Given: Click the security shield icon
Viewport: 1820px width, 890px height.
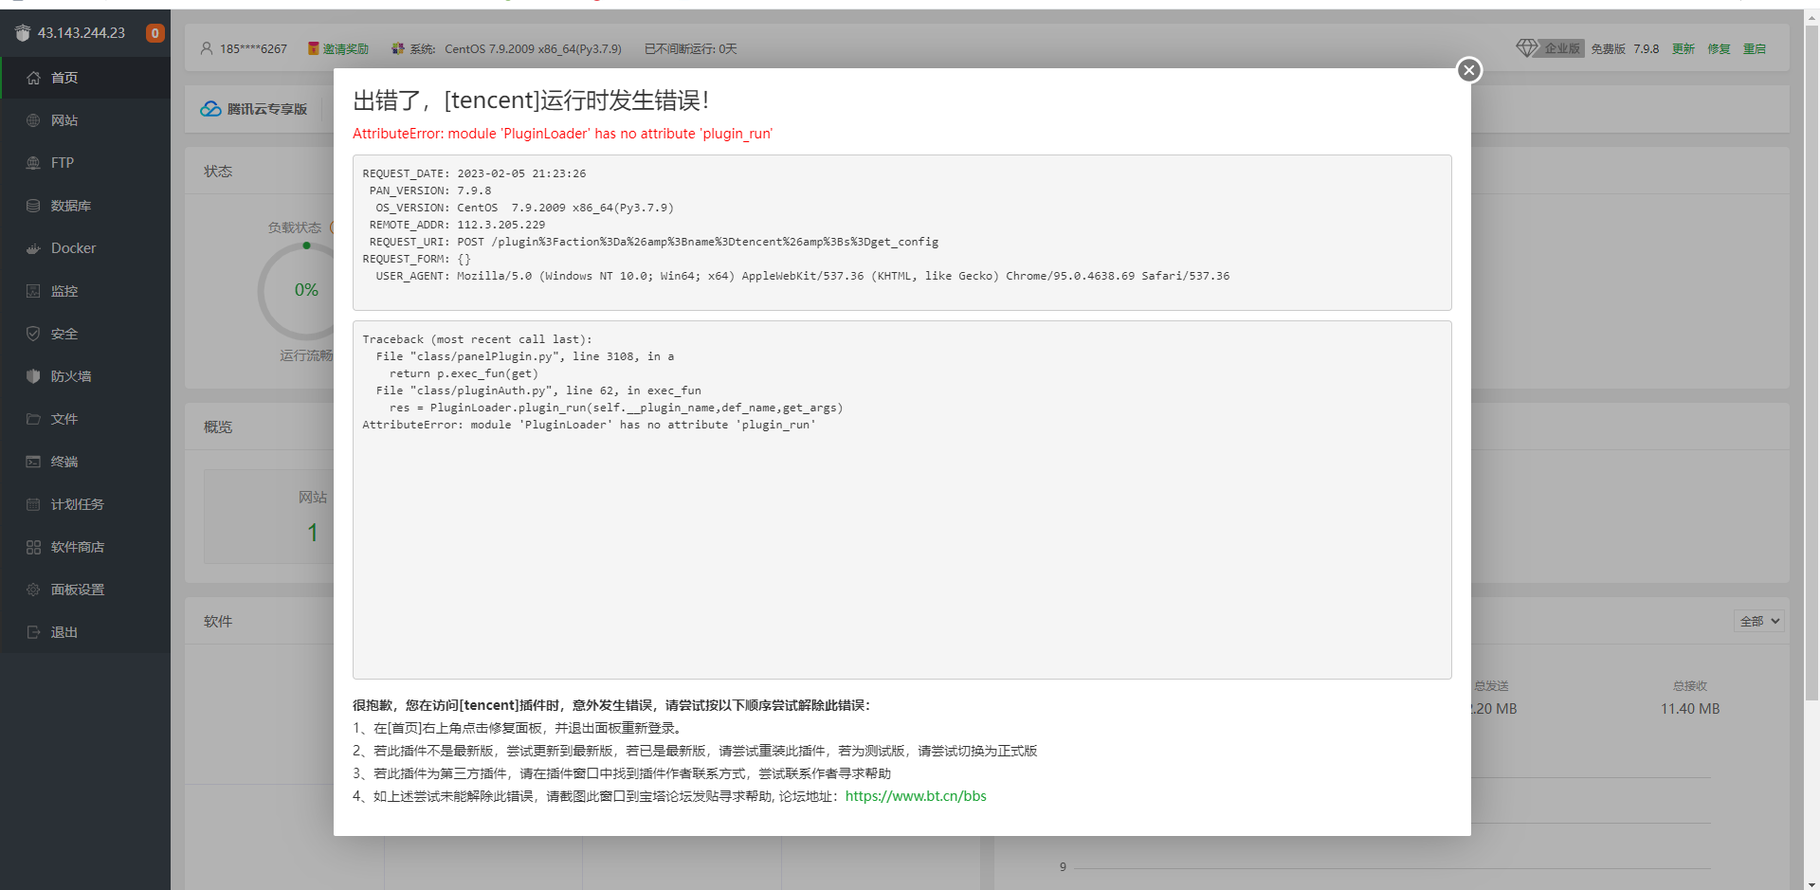Looking at the screenshot, I should point(33,334).
